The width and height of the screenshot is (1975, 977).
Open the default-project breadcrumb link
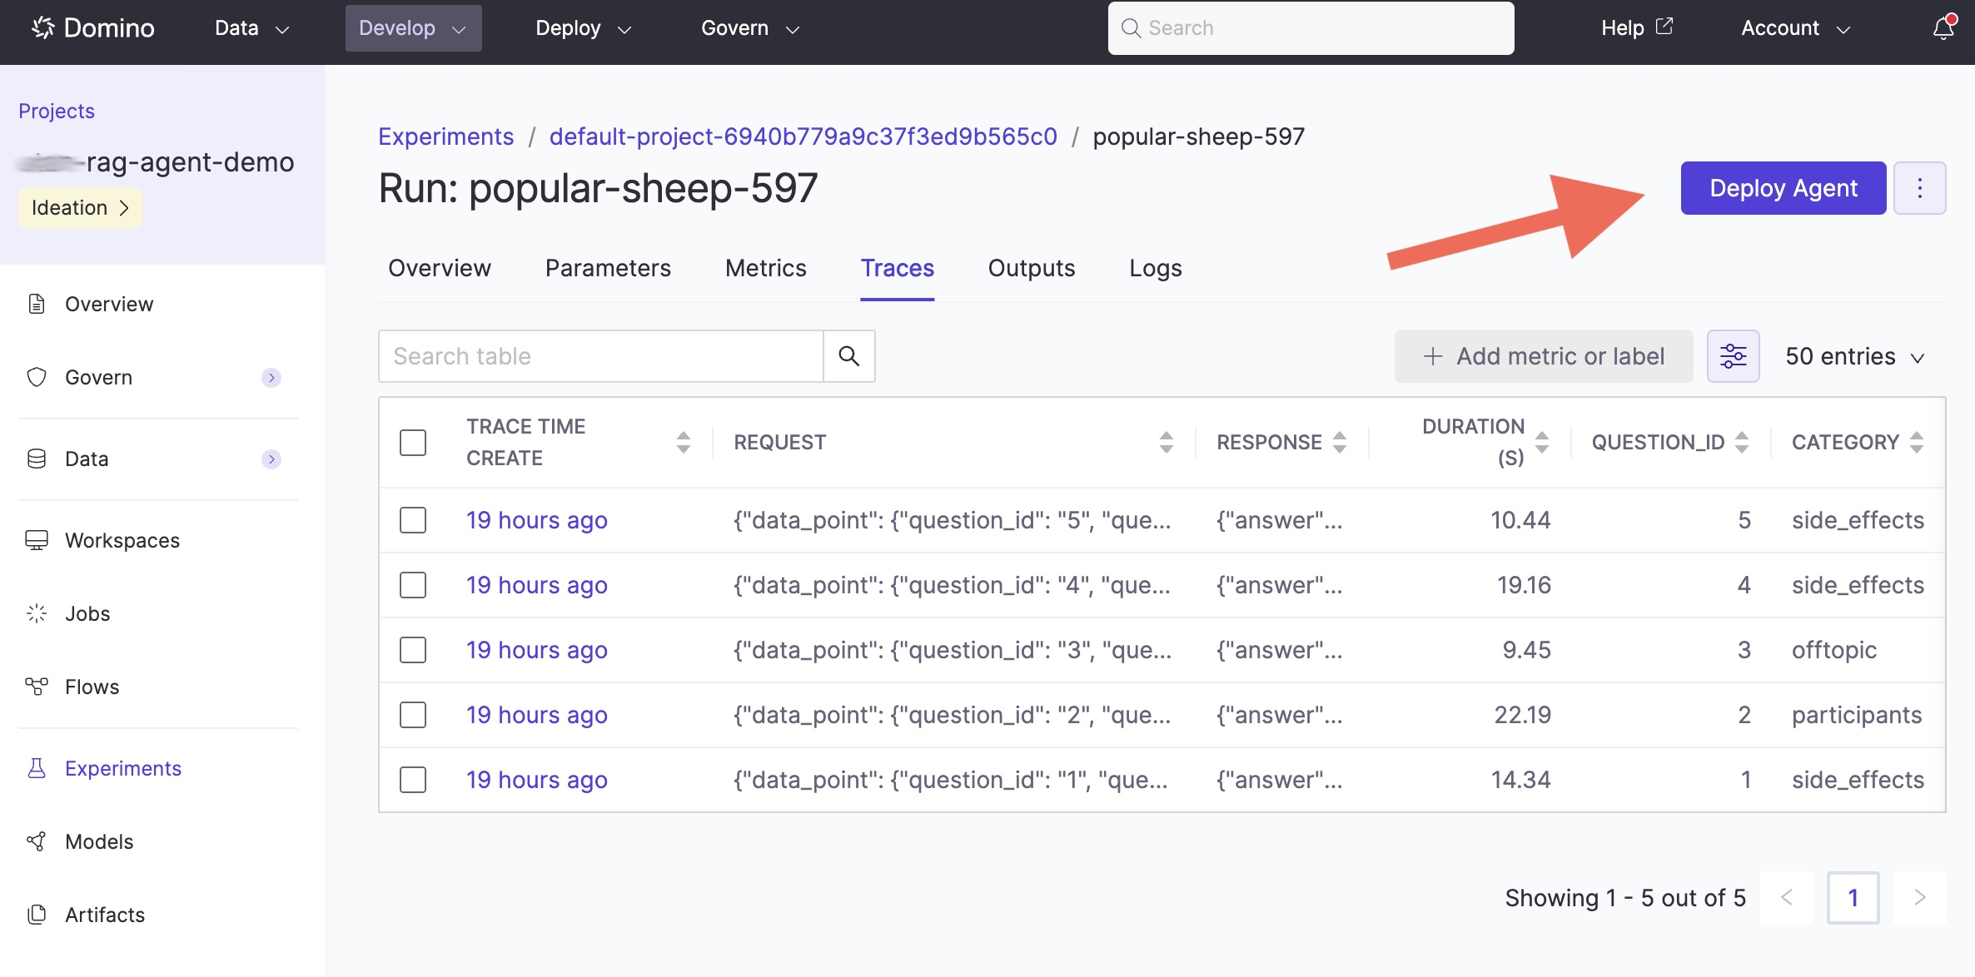pos(803,136)
